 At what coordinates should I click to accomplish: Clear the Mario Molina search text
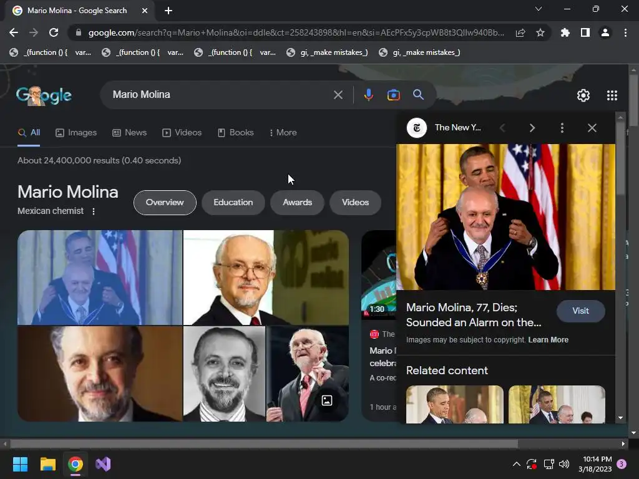tap(338, 95)
